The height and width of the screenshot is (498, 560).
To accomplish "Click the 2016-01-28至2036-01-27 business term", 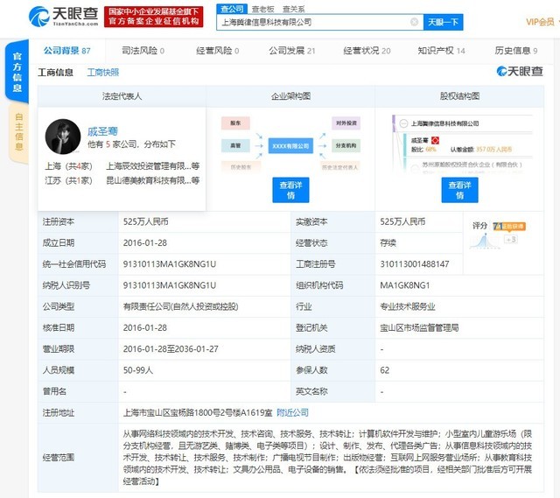I will coord(171,349).
